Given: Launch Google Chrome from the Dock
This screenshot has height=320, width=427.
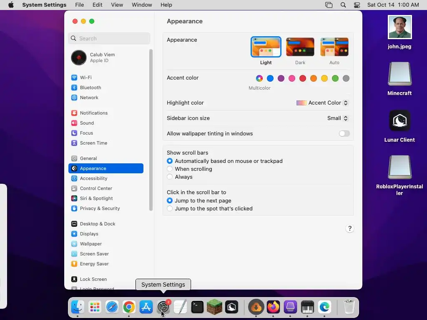Looking at the screenshot, I should [x=129, y=307].
